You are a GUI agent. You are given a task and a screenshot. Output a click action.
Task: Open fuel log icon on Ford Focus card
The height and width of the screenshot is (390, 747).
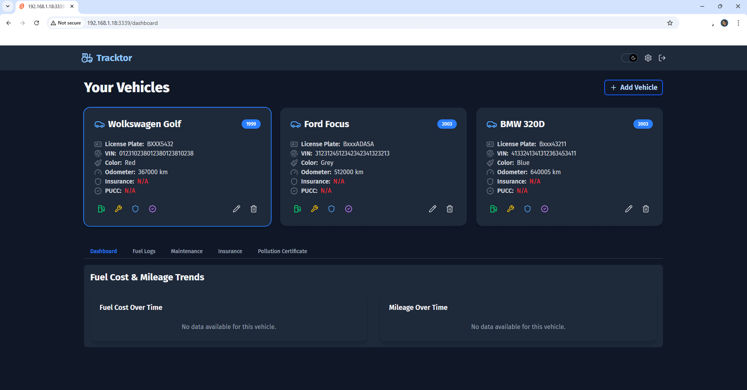[x=297, y=209]
